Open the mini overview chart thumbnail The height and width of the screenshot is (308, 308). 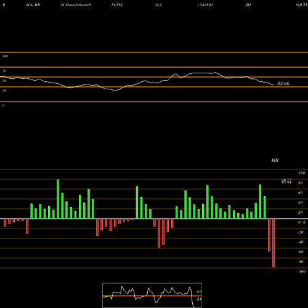point(152,295)
